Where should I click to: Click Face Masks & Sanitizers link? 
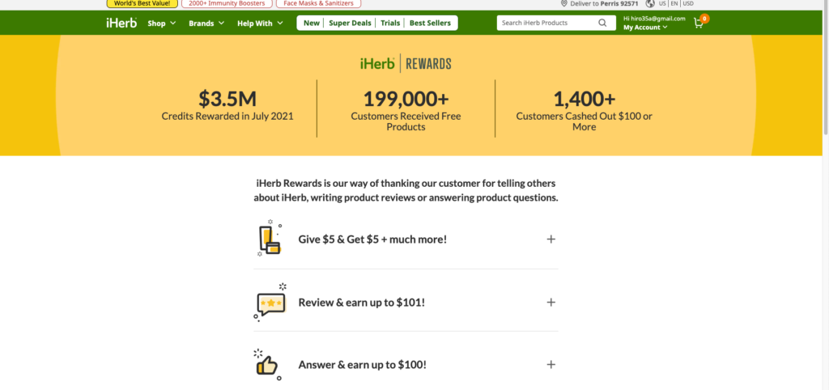pos(318,3)
